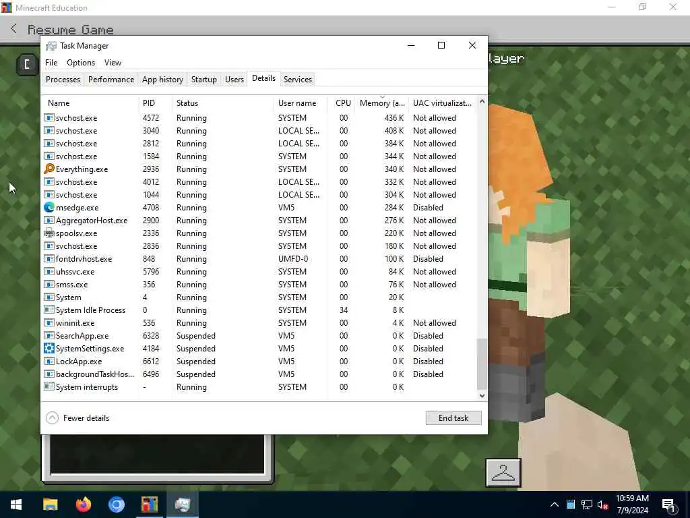Screen dimensions: 690x518
Task: Sort by the PID column header
Action: 156,103
